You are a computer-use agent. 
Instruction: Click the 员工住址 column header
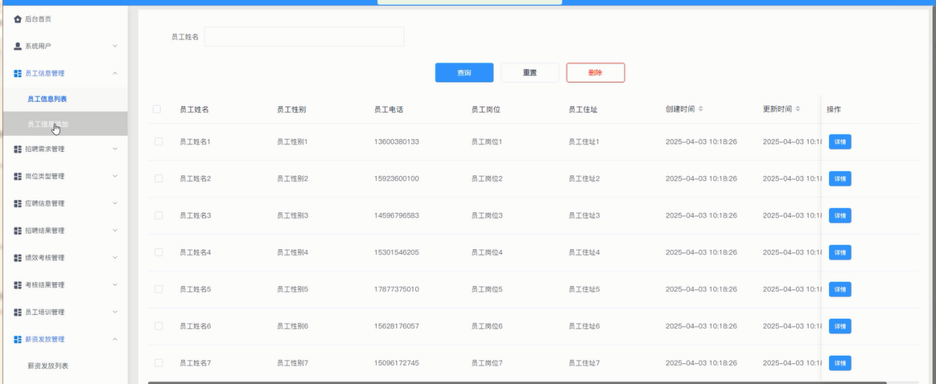(x=583, y=109)
